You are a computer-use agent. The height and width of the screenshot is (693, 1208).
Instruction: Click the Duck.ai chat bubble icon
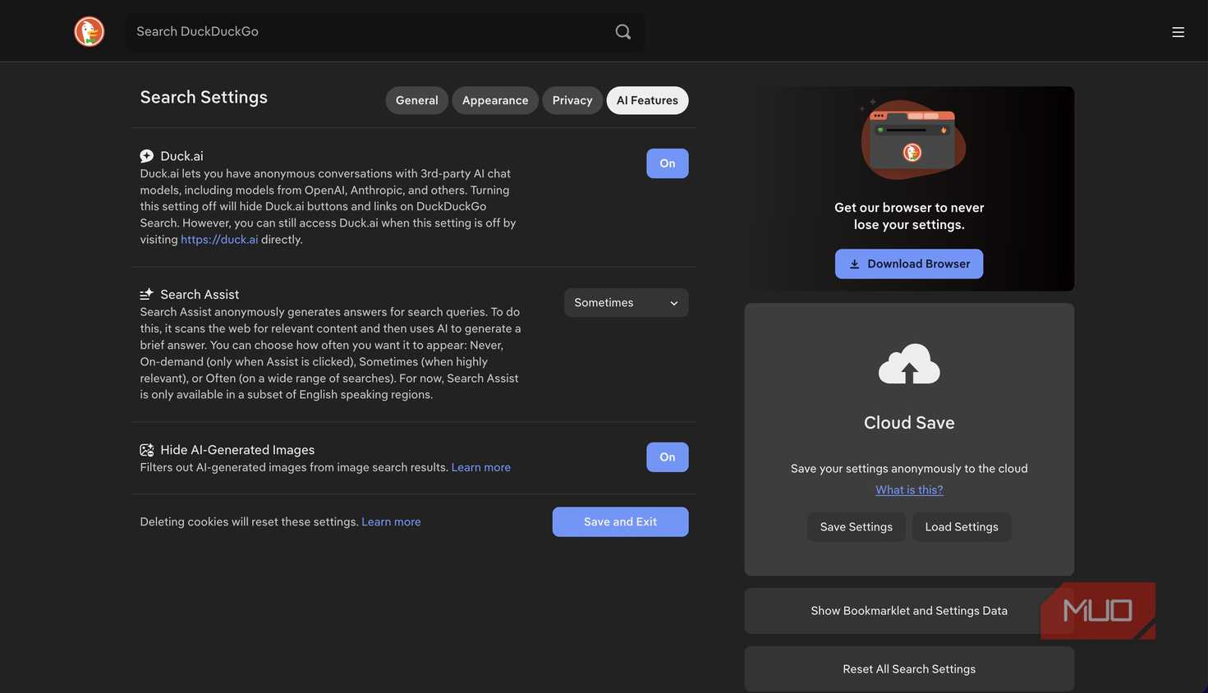147,156
